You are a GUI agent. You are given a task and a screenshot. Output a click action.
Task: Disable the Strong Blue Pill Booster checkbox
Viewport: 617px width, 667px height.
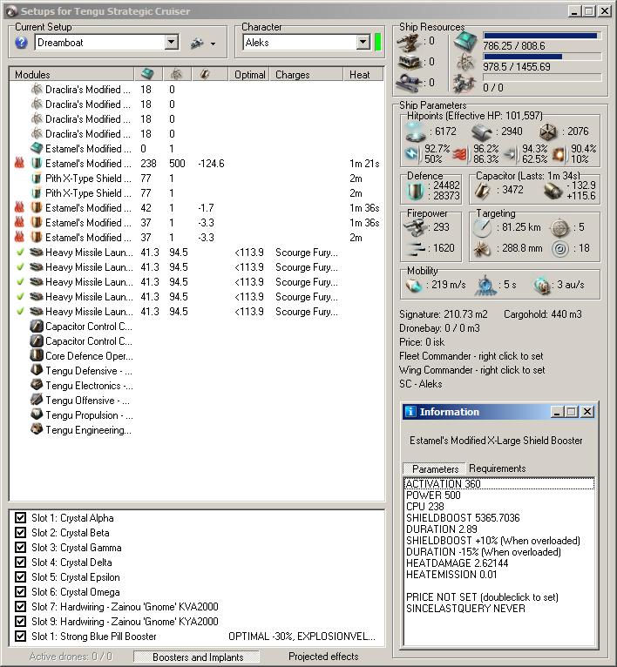tap(20, 636)
